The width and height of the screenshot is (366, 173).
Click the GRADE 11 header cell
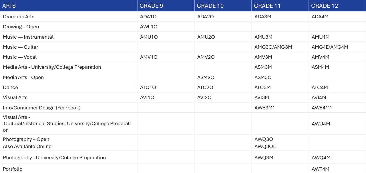pos(280,6)
